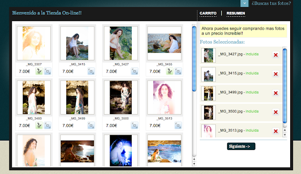The width and height of the screenshot is (301, 174).
Task: Open thumbnail of photo _MG_3513
Action: (164, 98)
